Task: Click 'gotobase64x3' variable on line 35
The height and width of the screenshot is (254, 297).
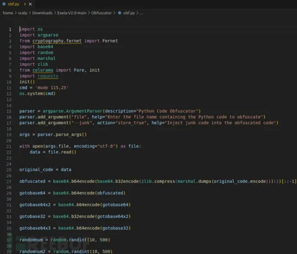Action: point(35,228)
